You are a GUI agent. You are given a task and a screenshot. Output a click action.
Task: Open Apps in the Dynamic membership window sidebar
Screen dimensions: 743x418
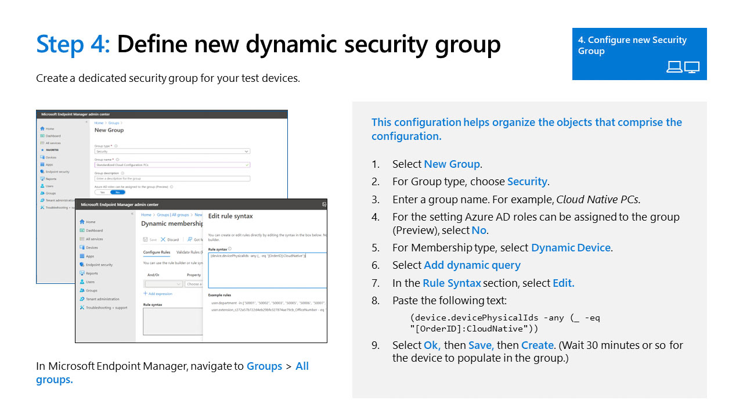87,256
